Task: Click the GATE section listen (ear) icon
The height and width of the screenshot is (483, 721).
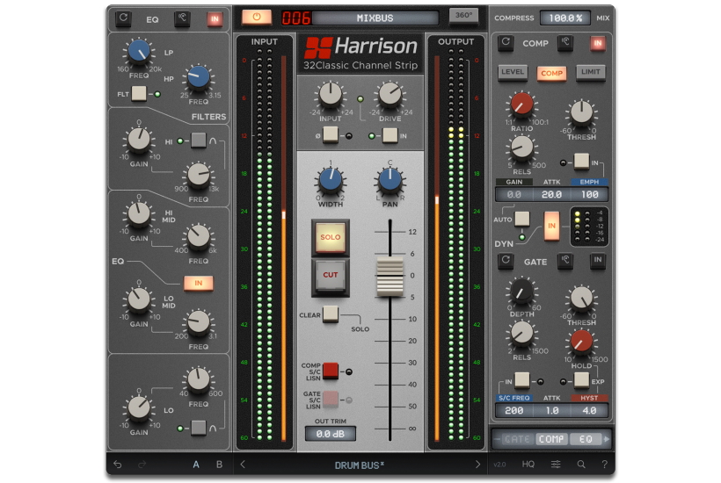Action: pos(565,261)
